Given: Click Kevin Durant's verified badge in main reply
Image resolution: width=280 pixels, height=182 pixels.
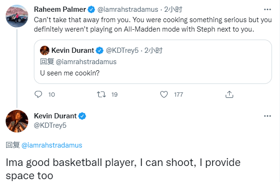Looking at the screenshot, I should (82, 116).
